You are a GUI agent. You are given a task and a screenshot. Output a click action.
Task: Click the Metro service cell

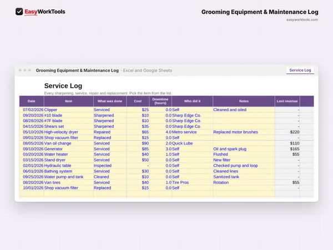[x=192, y=132]
